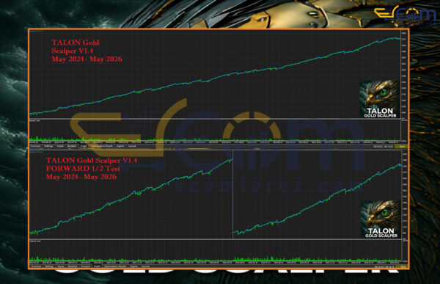Click the green Start button in the upper tester panel
Viewport: 440px width, 284px height.
(x=402, y=146)
